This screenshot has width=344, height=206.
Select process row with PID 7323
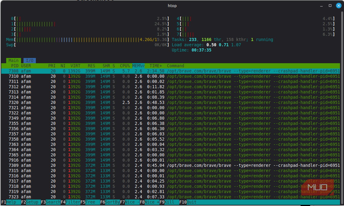[x=171, y=197]
